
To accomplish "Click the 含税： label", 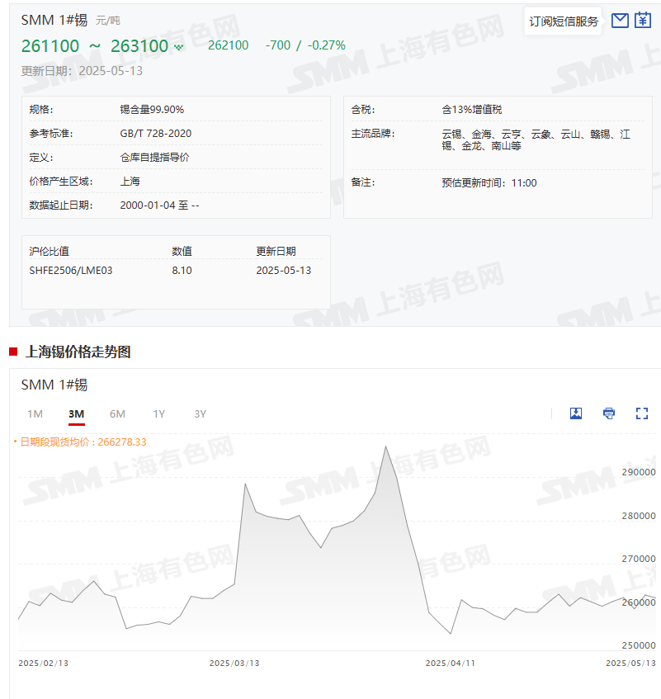I will [363, 109].
